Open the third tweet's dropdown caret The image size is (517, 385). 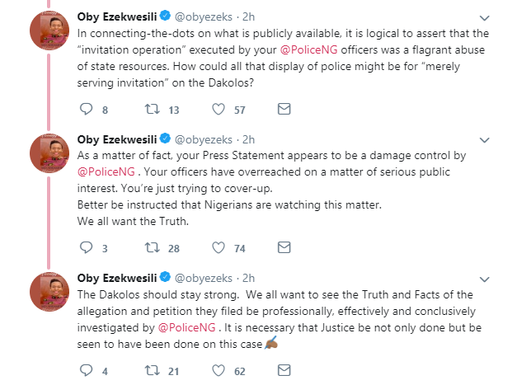505,278
